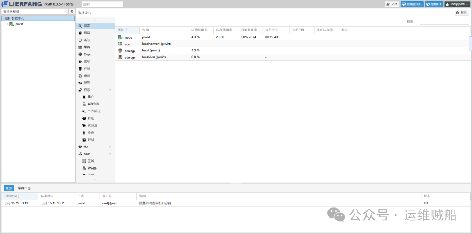The height and width of the screenshot is (234, 472).
Task: Sort by the CPU利用率 column header
Action: point(250,30)
